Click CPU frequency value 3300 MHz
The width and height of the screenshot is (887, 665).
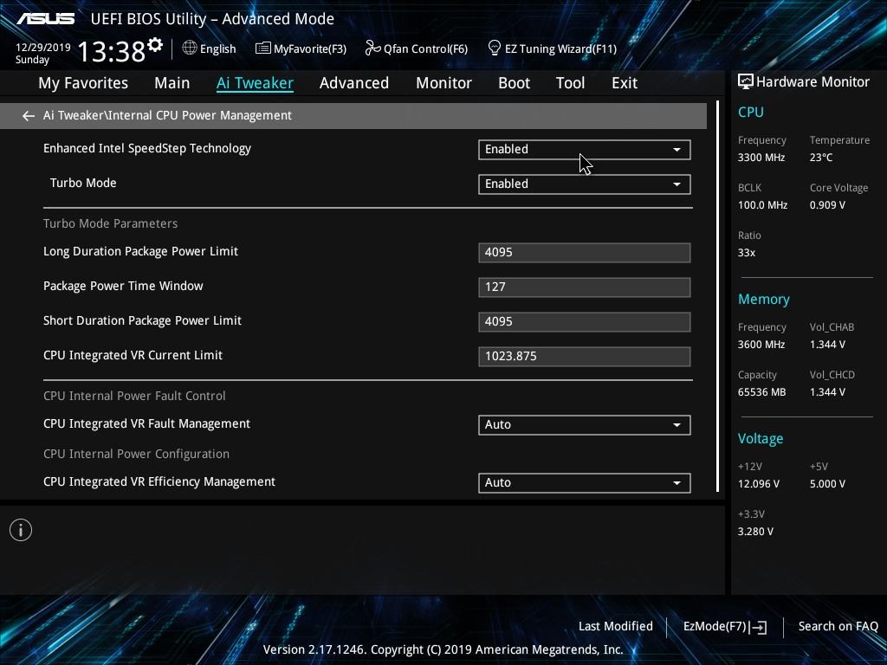[761, 158]
